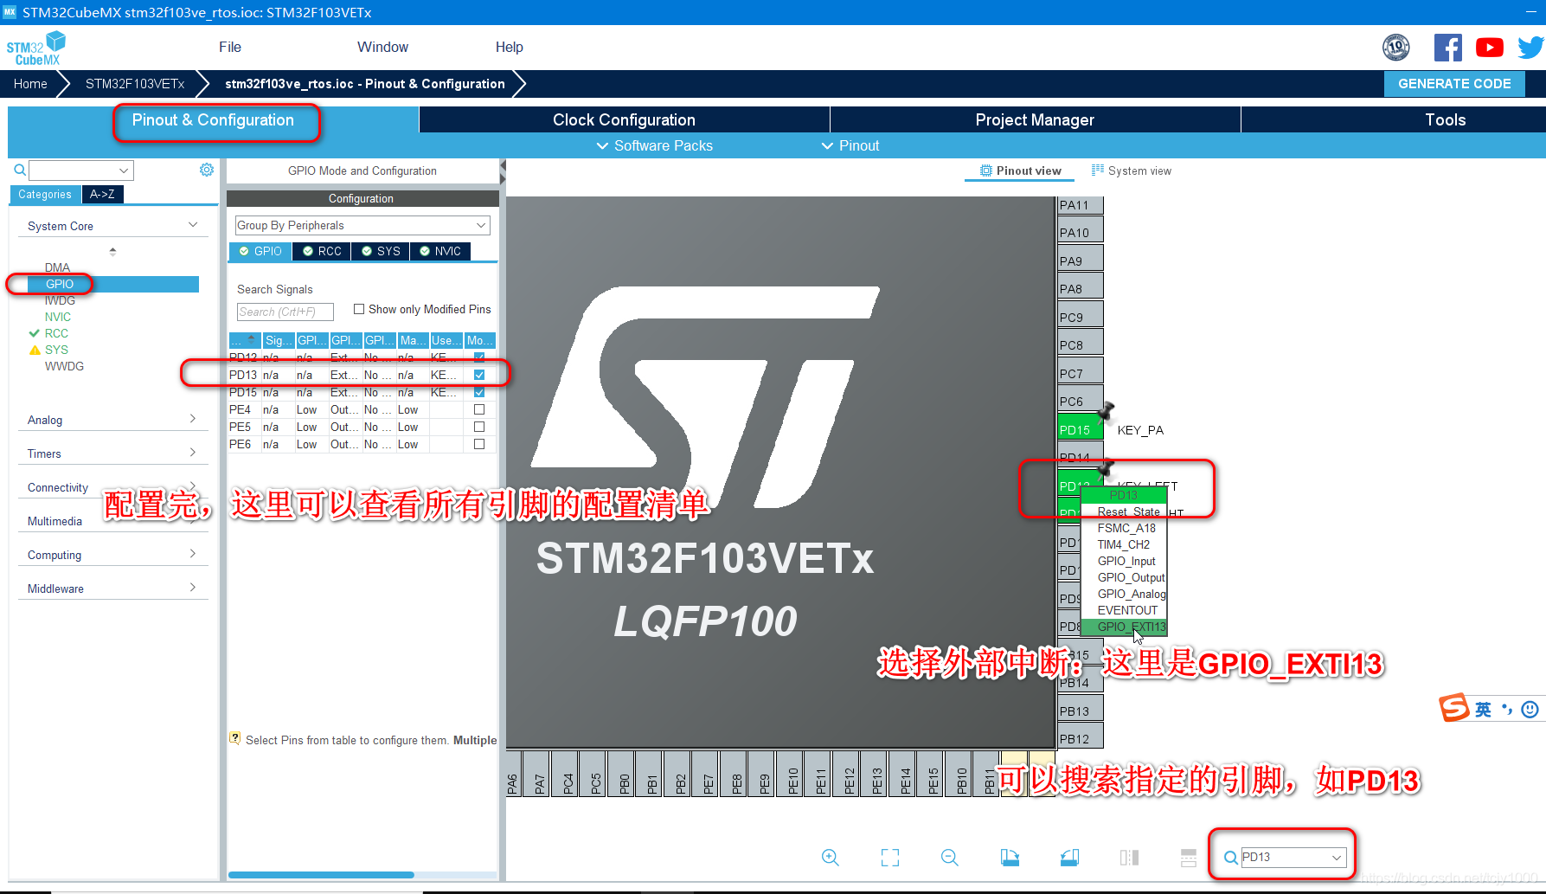This screenshot has height=894, width=1546.
Task: Open the File menu
Action: point(230,47)
